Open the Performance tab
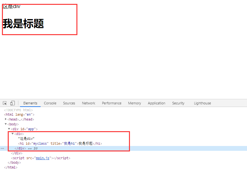This screenshot has width=247, height=184. (112, 103)
